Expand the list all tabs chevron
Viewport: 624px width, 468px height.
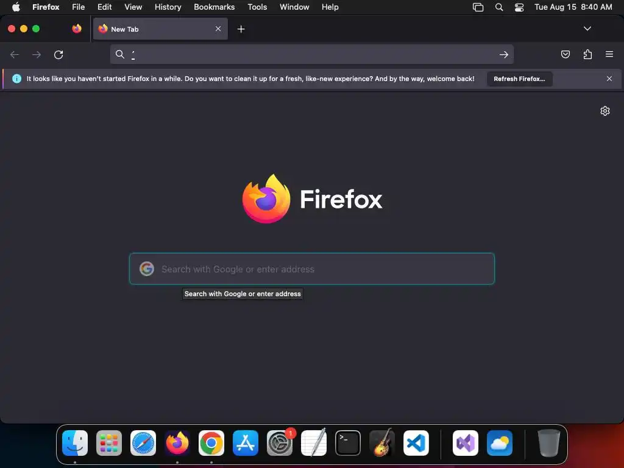pyautogui.click(x=587, y=29)
